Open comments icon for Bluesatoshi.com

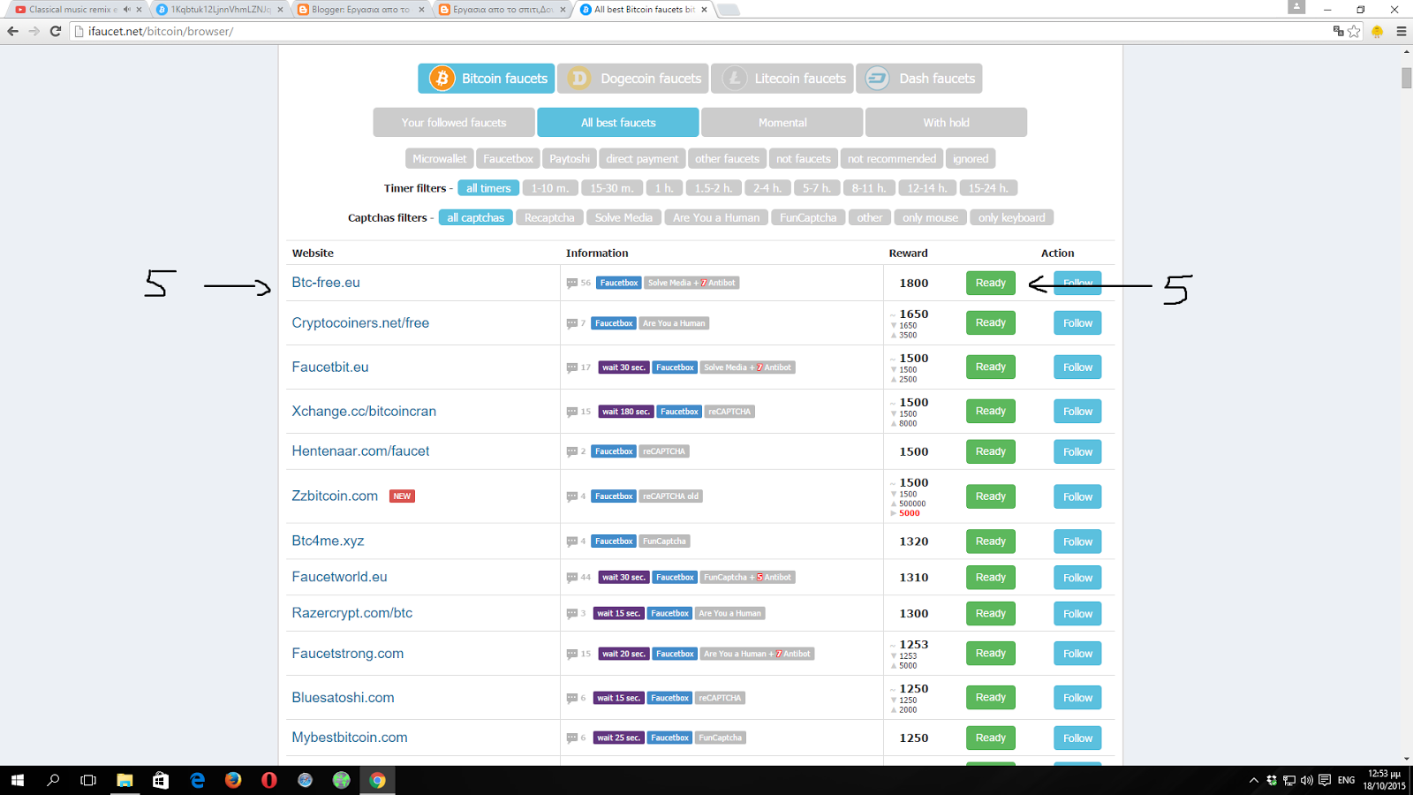[x=571, y=698]
